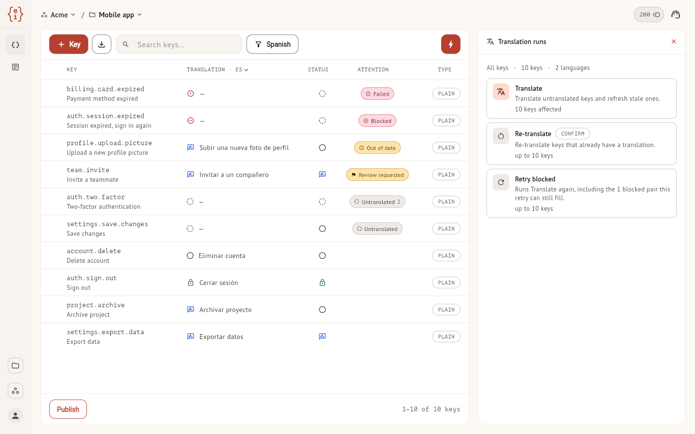Select the Retry blocked run option
Screen dimensions: 695x434
(x=582, y=193)
